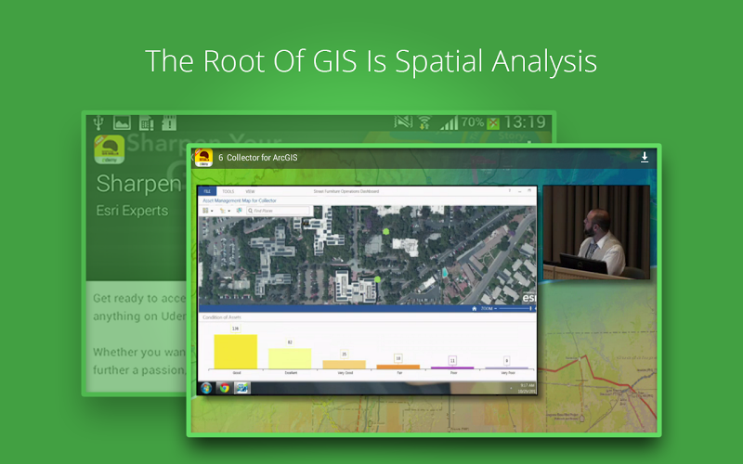Click the help icon in the dashboard title bar

pos(510,191)
